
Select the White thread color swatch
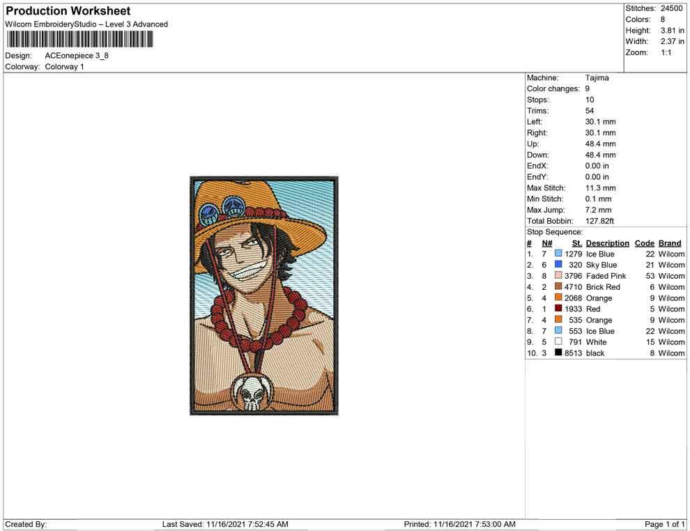click(x=558, y=342)
